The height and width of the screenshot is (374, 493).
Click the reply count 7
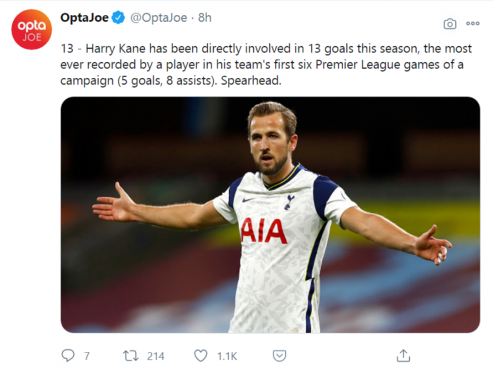coord(87,356)
